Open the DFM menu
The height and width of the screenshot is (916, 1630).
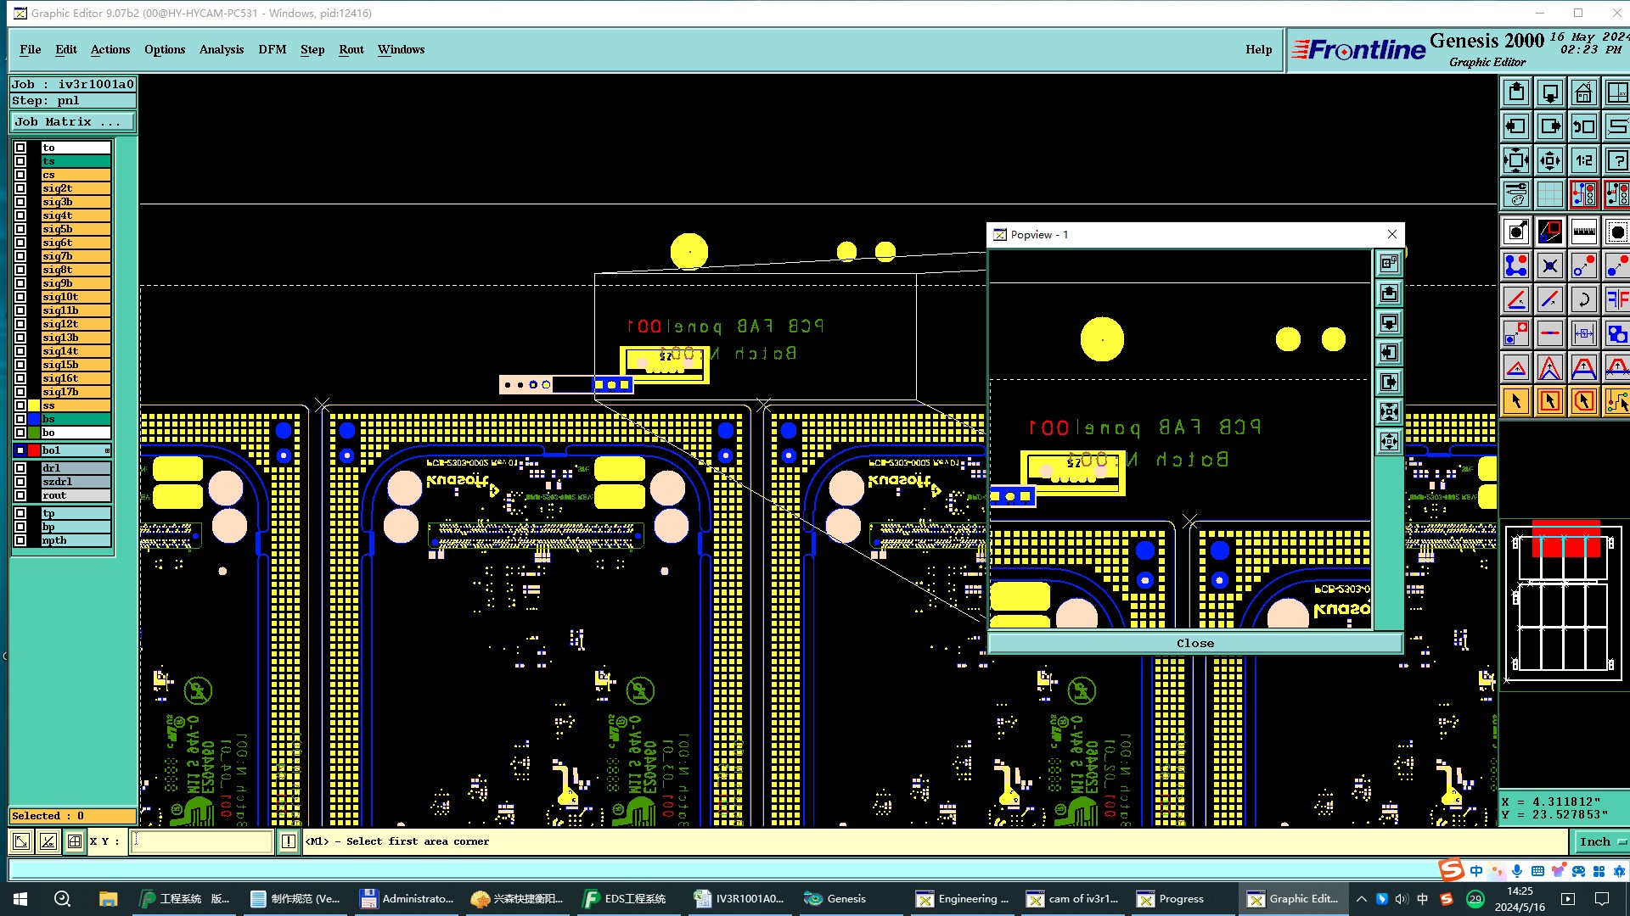[272, 49]
